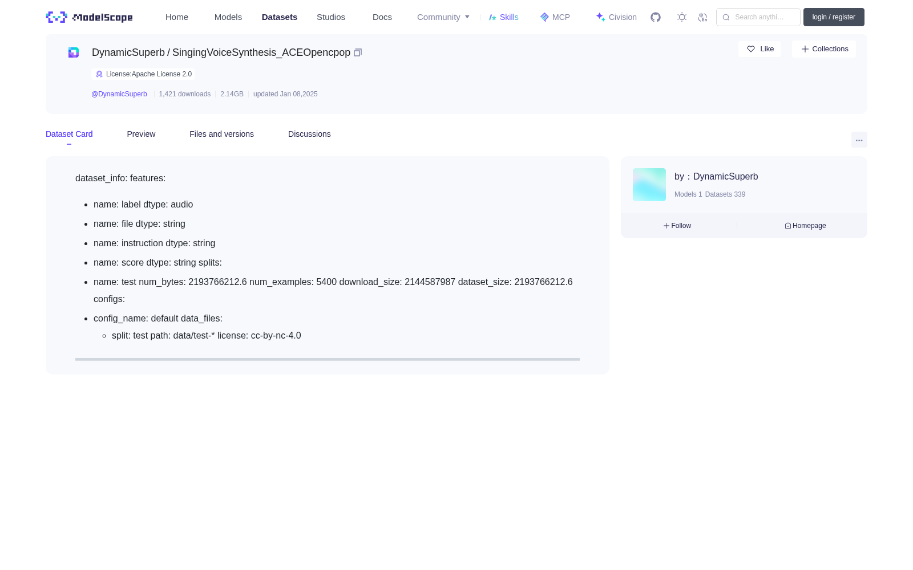Open the ModelScope logo homepage
The height and width of the screenshot is (570, 913).
89,17
